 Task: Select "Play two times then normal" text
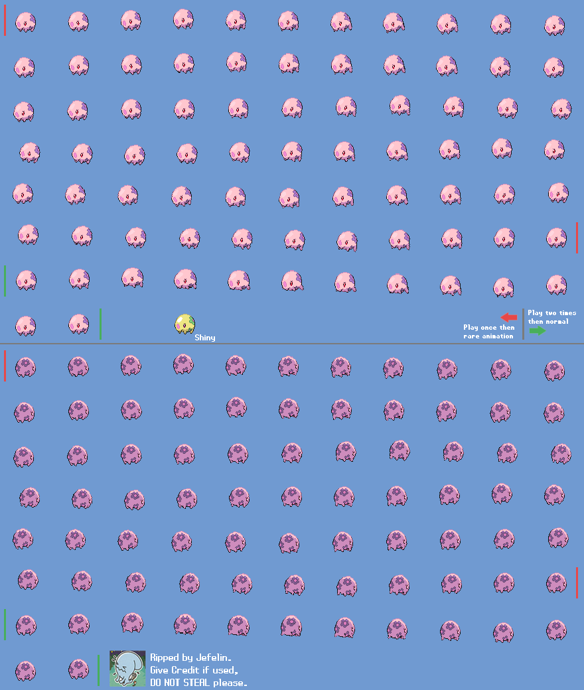[552, 317]
